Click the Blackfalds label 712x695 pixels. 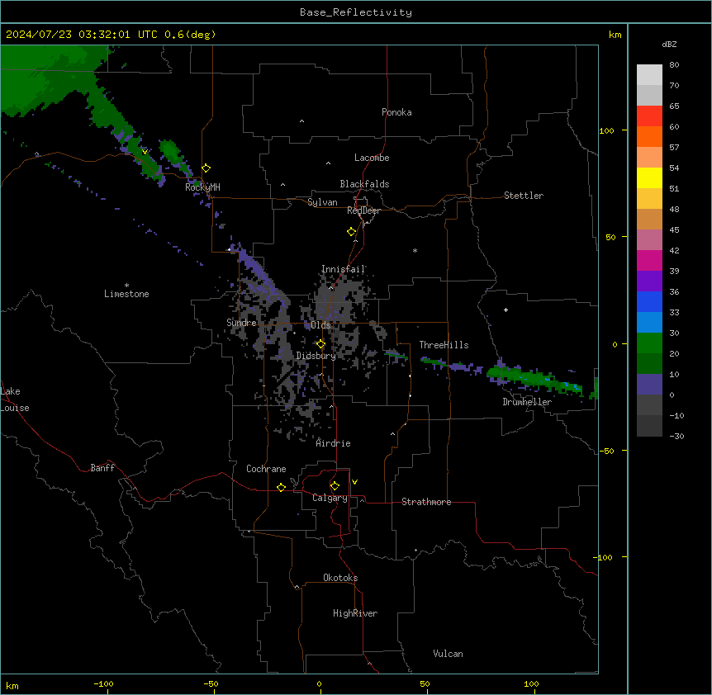pos(364,184)
